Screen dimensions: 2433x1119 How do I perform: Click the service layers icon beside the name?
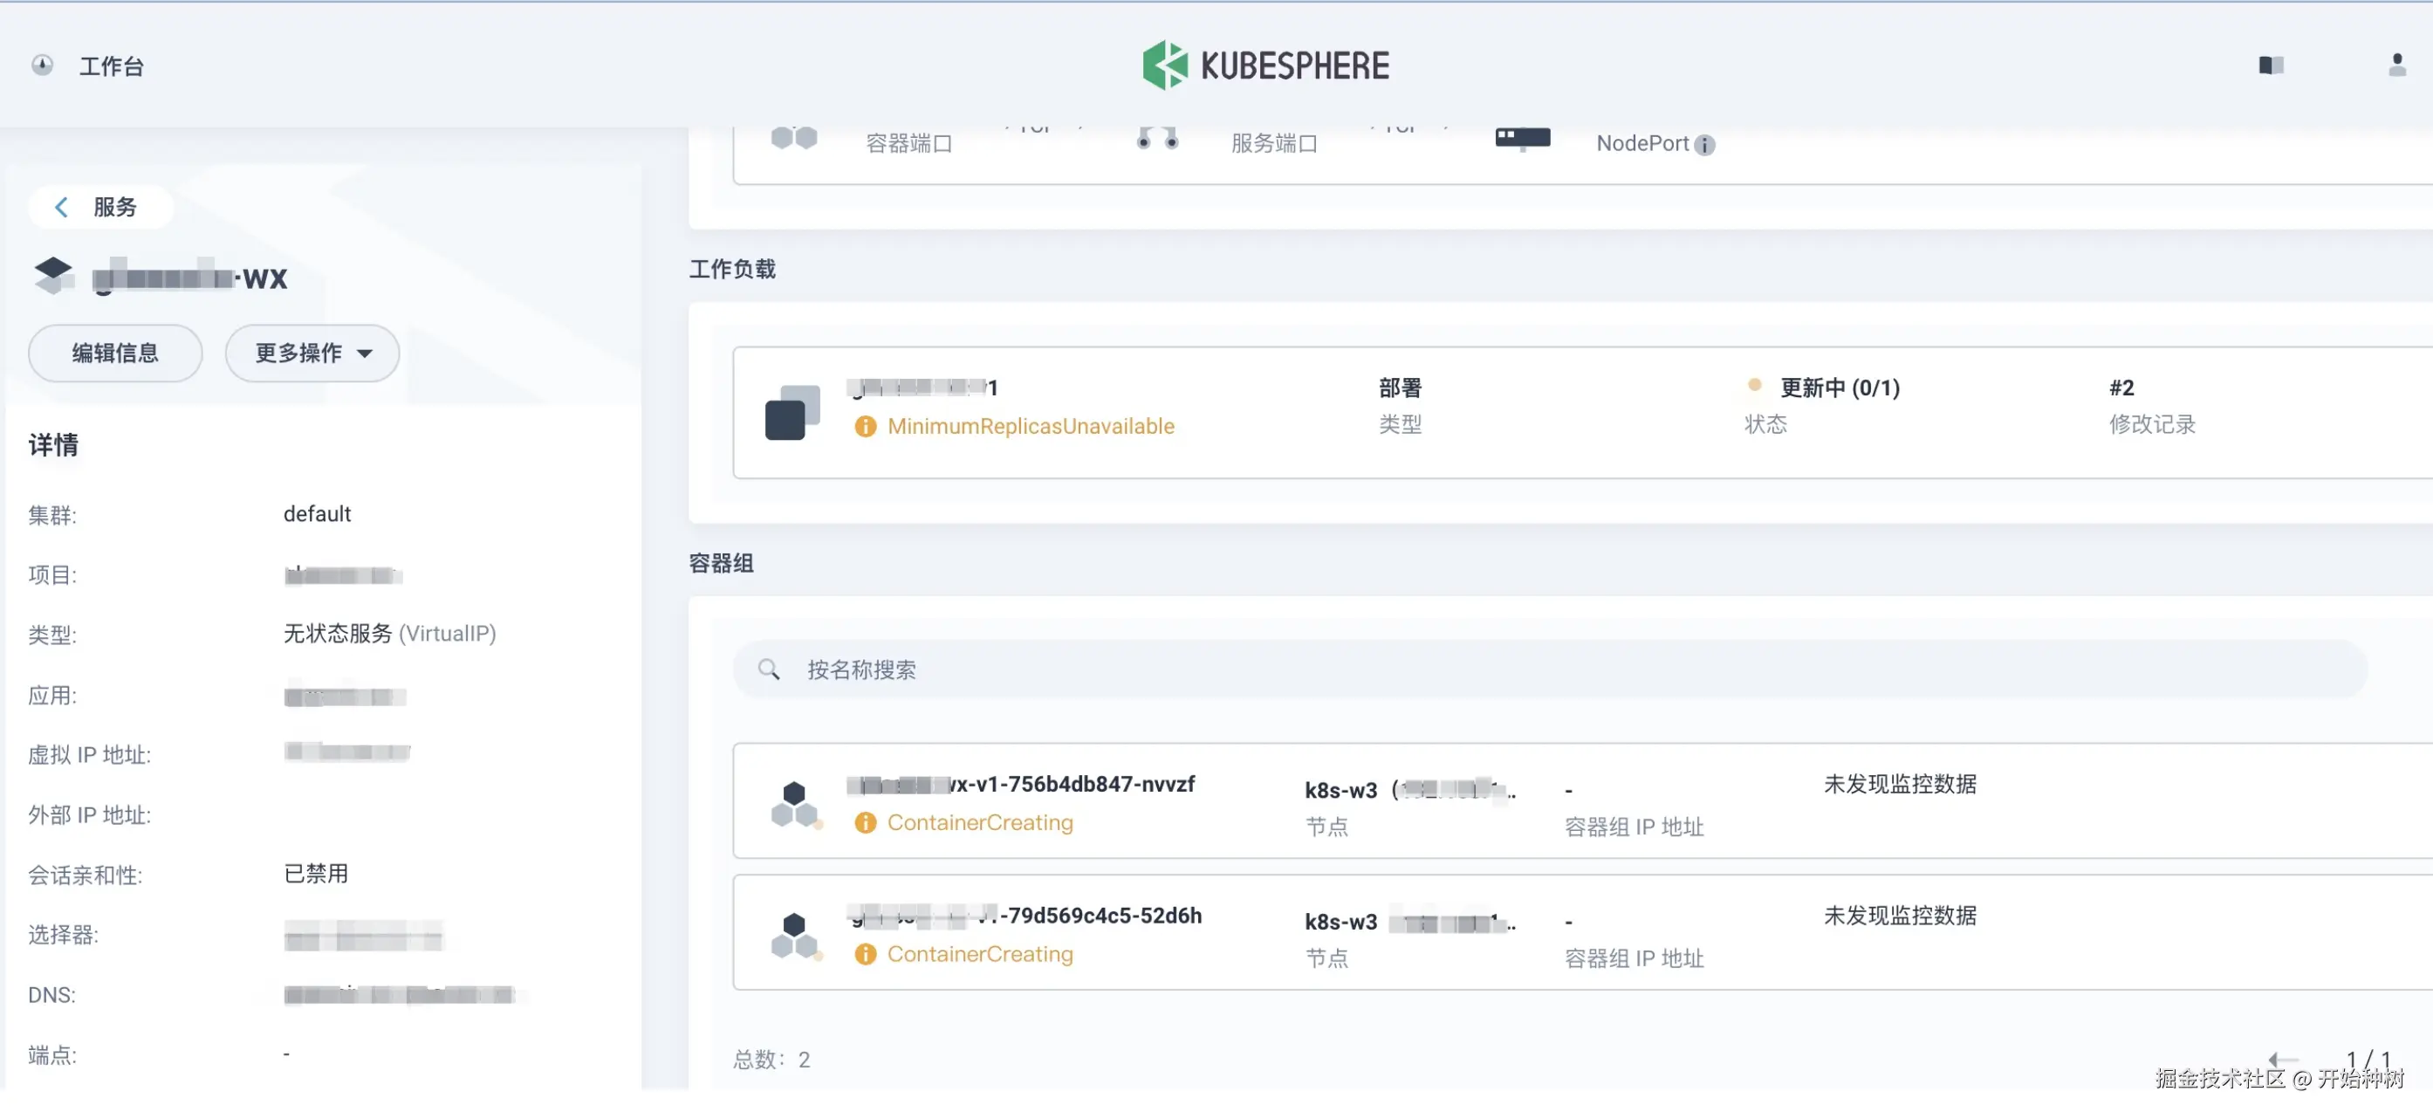(53, 276)
